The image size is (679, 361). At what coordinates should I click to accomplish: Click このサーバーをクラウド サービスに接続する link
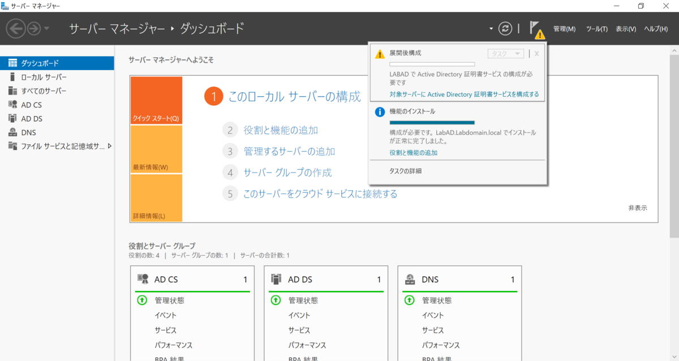[320, 194]
